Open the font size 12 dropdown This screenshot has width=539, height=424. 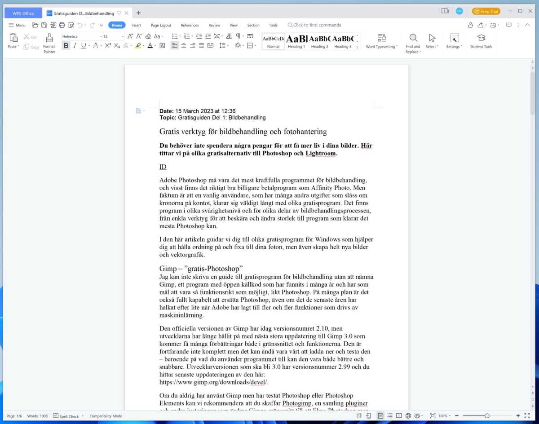point(123,37)
